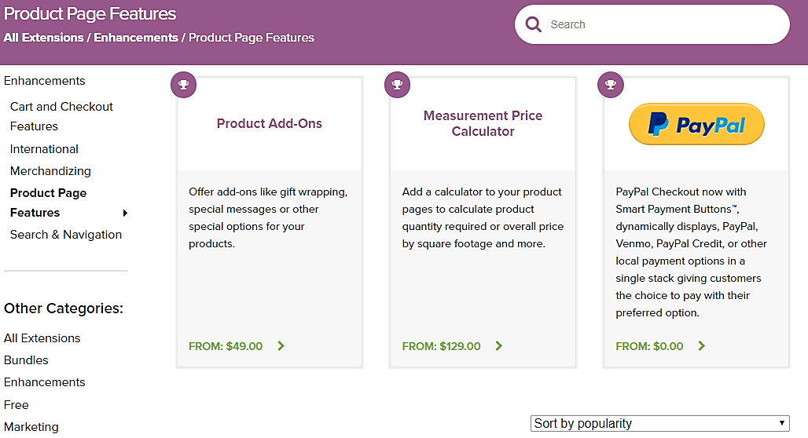Screen dimensions: 808x438
Task: Select Bundles under Other Categories
Action: coord(26,360)
